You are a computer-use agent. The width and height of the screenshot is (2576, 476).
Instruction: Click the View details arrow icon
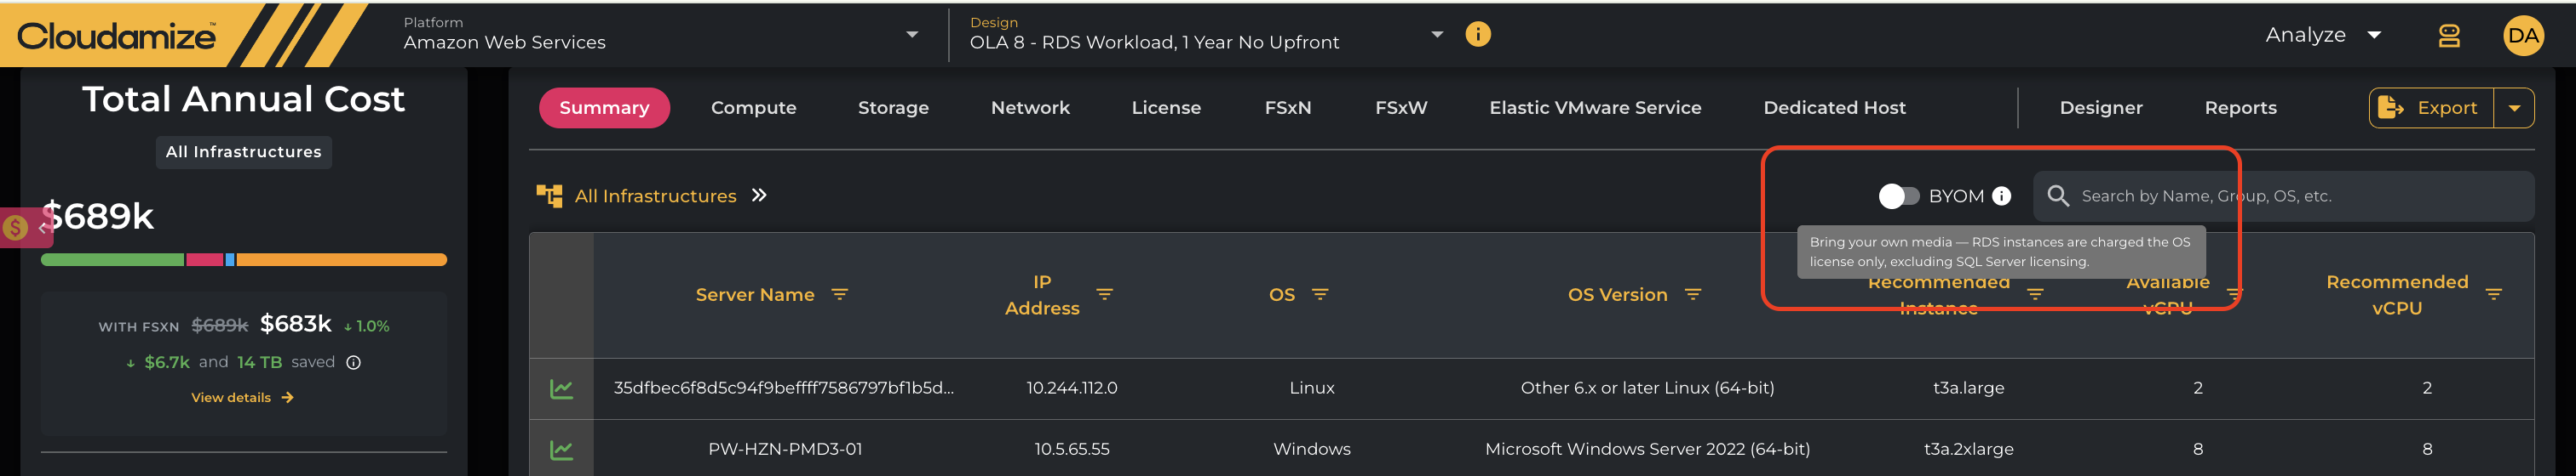pos(287,397)
